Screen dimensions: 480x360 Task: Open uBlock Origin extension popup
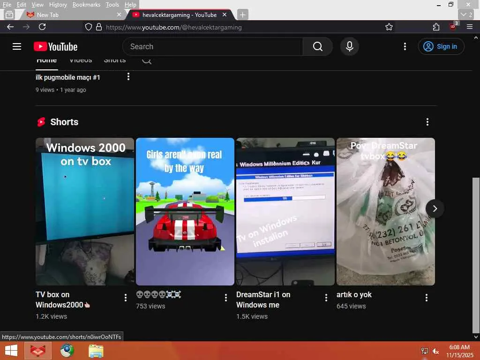pos(453,27)
